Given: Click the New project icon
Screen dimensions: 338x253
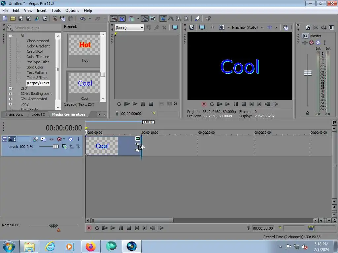Looking at the screenshot, I should [5, 18].
